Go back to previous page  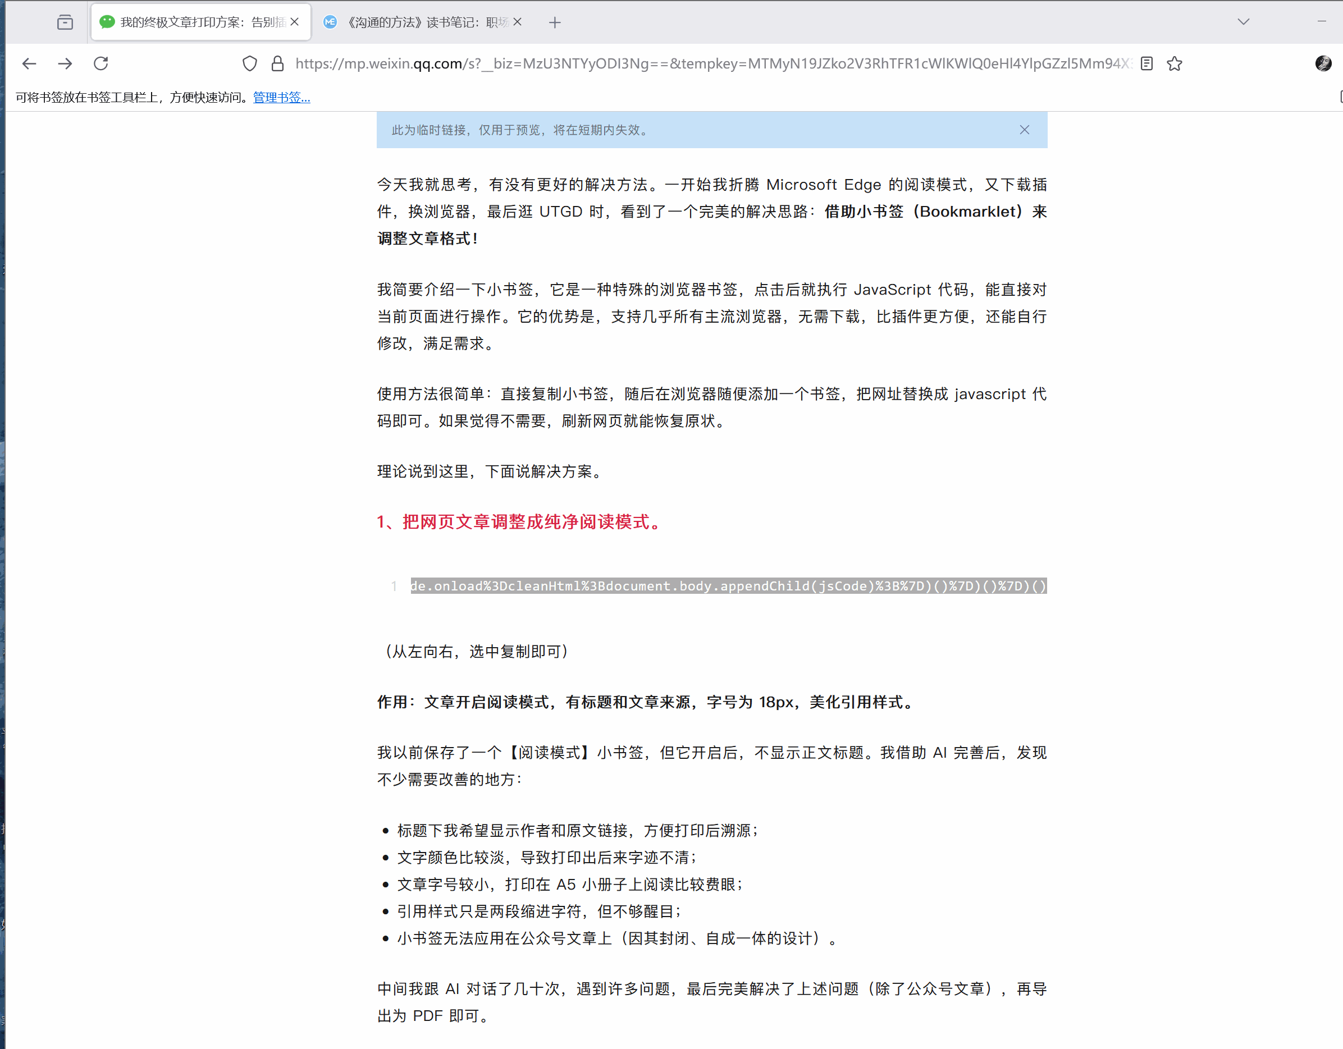(29, 63)
